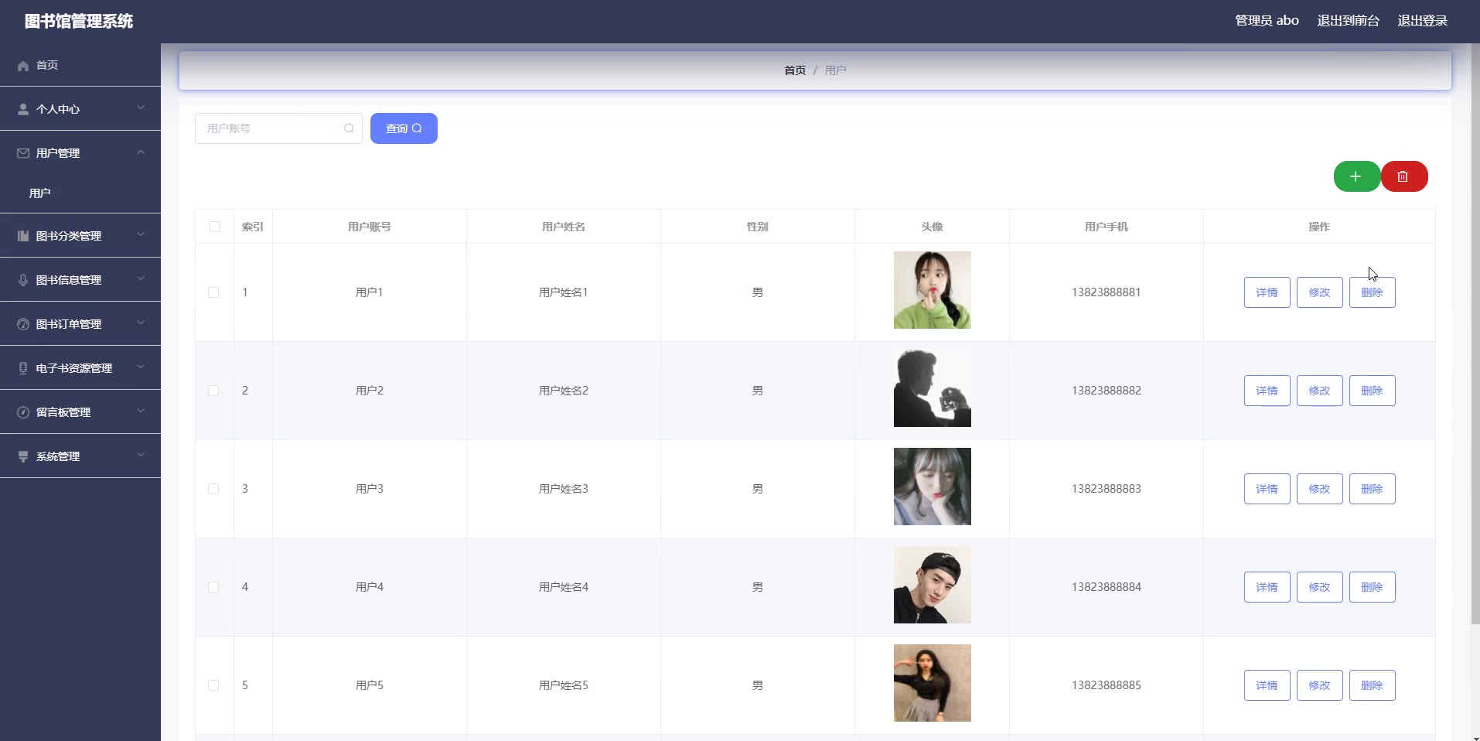Click 退出登录 in top bar
This screenshot has height=741, width=1480.
pyautogui.click(x=1422, y=21)
